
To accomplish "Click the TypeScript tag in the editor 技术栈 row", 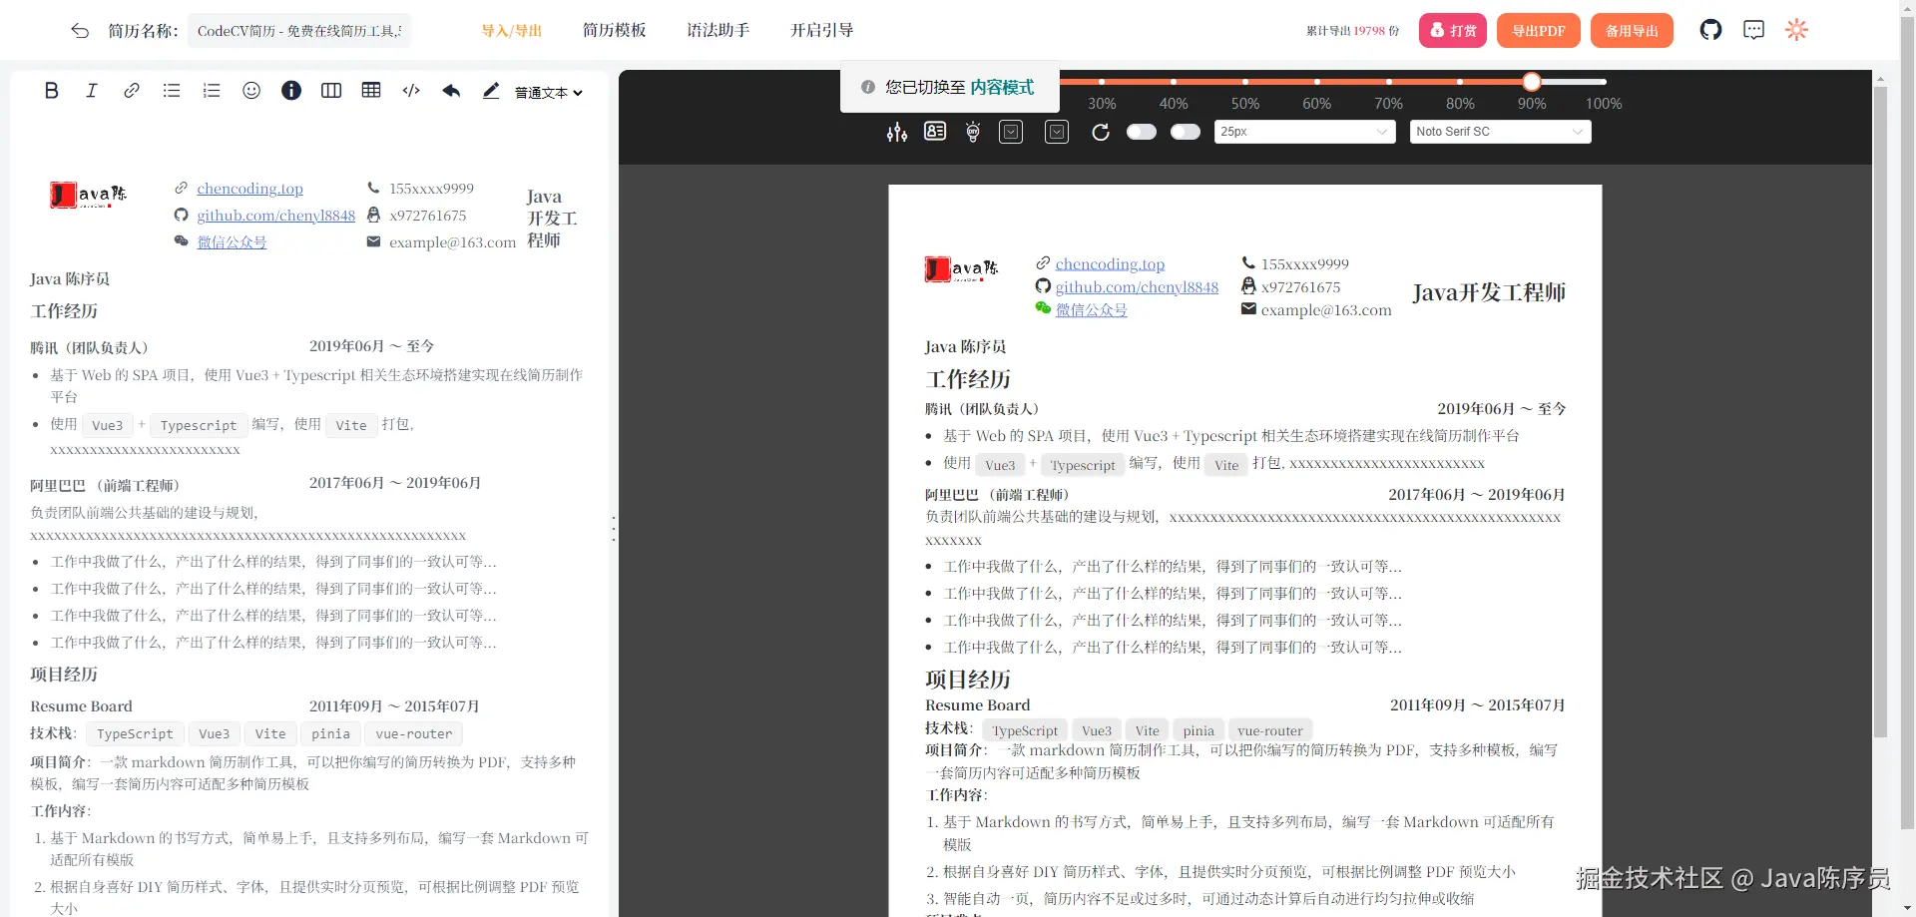I will [x=135, y=734].
